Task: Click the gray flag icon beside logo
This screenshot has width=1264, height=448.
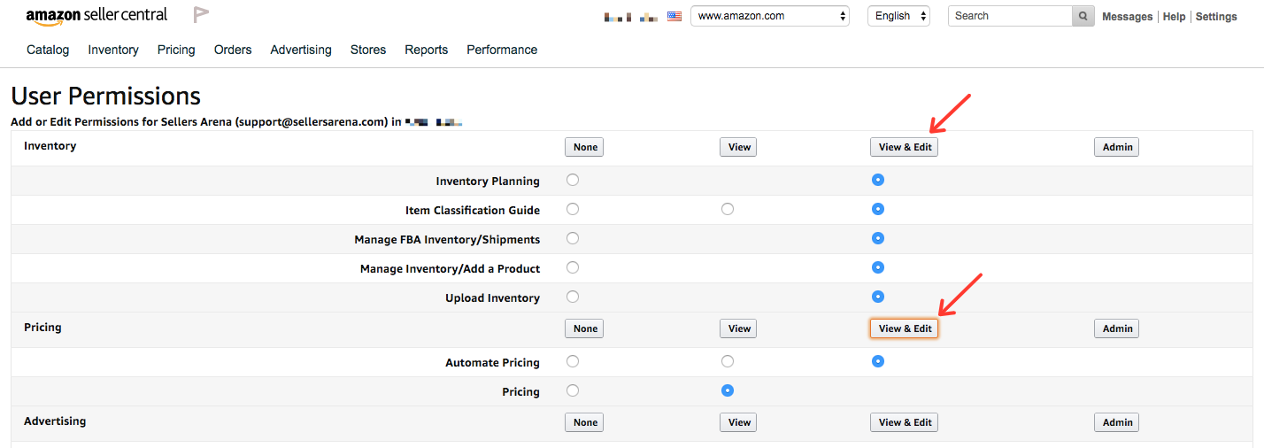Action: click(x=201, y=15)
